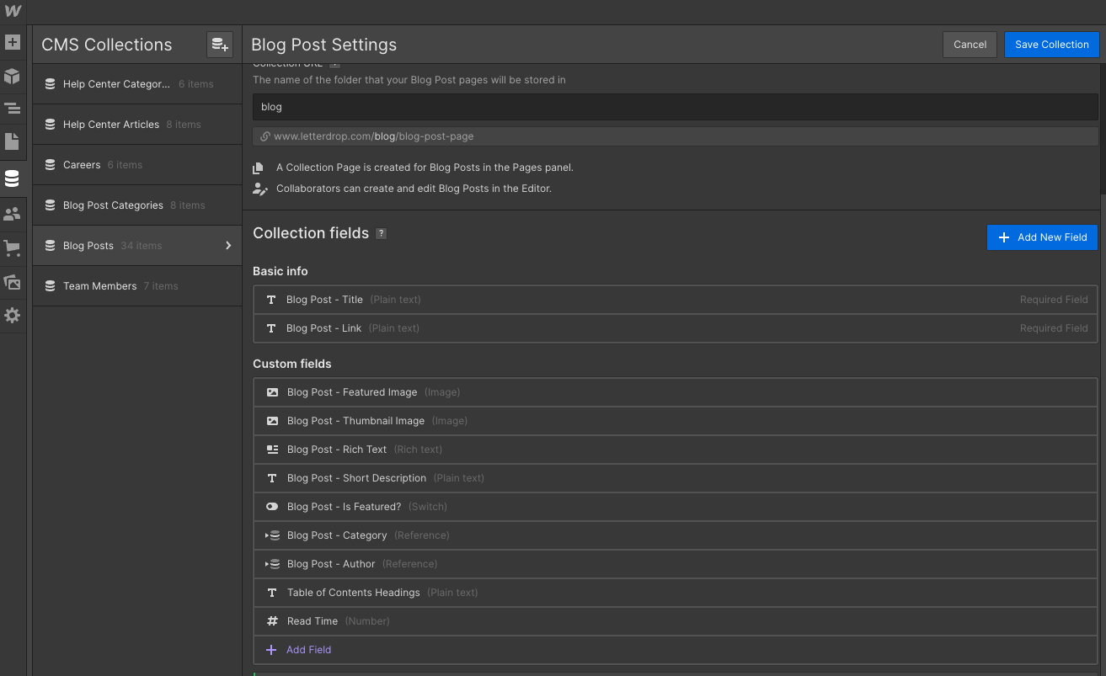Click the Save Collection button
1106x676 pixels.
1051,44
